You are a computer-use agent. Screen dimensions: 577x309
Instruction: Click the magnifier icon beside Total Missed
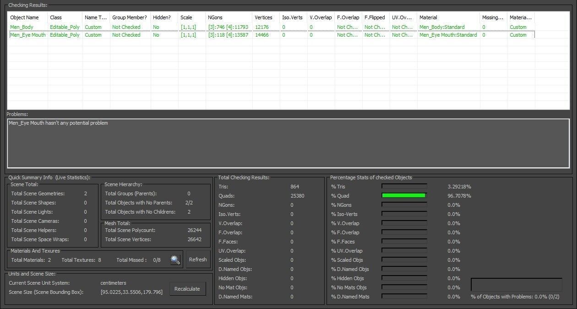(175, 260)
